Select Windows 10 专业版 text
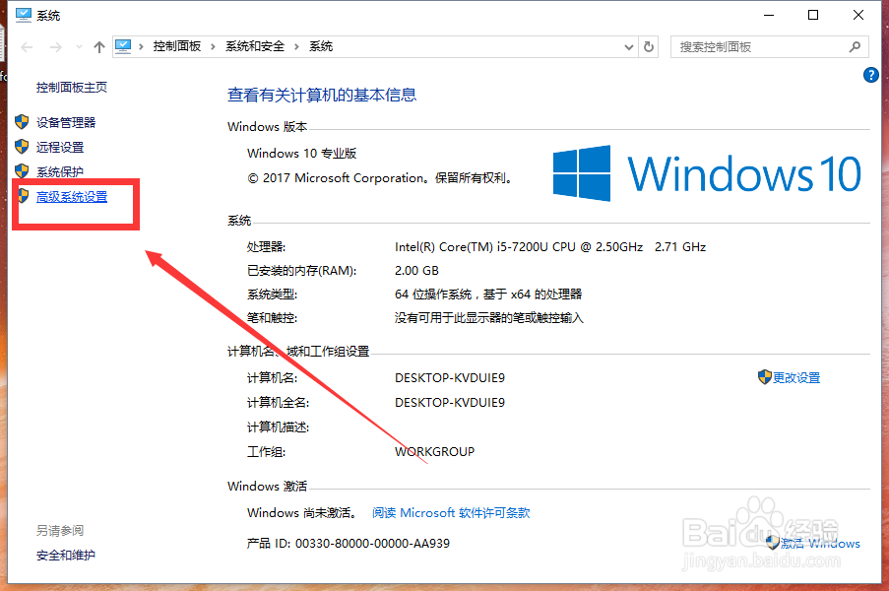 click(x=301, y=153)
